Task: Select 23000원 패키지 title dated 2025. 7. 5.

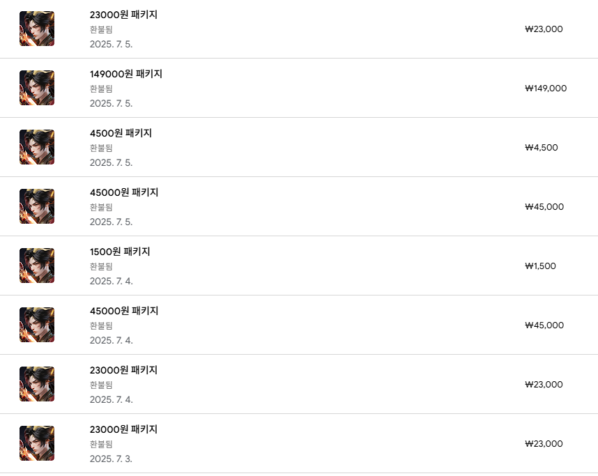Action: (123, 15)
